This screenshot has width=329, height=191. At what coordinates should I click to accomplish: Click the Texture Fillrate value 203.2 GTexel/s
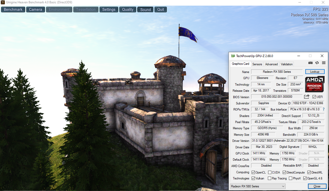point(311,122)
